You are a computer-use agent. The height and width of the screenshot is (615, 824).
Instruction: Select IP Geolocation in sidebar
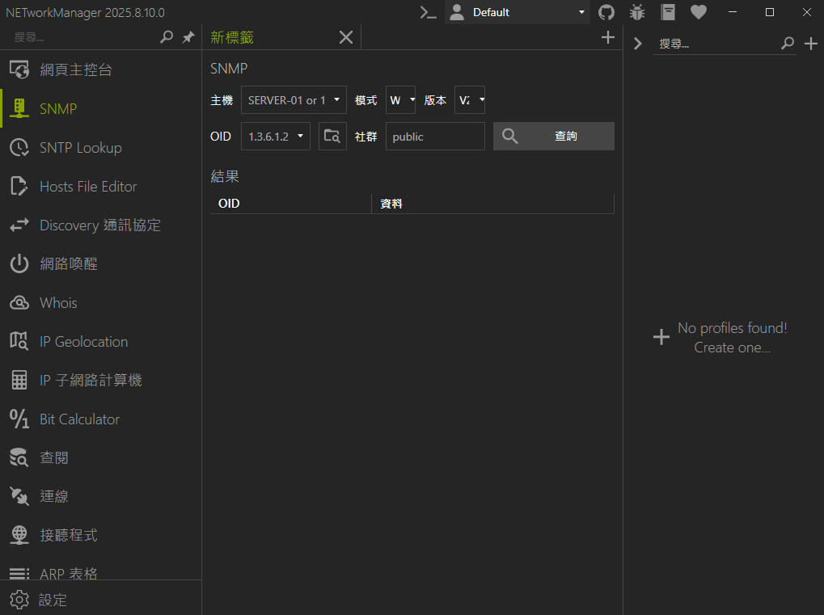(x=101, y=341)
